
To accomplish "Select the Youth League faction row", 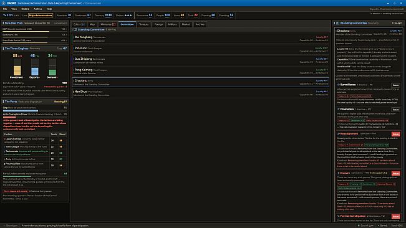I will click(35, 146).
